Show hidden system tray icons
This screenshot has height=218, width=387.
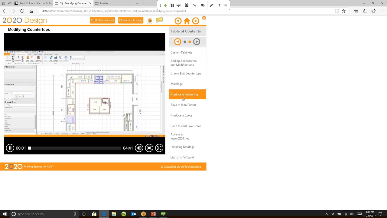click(326, 214)
